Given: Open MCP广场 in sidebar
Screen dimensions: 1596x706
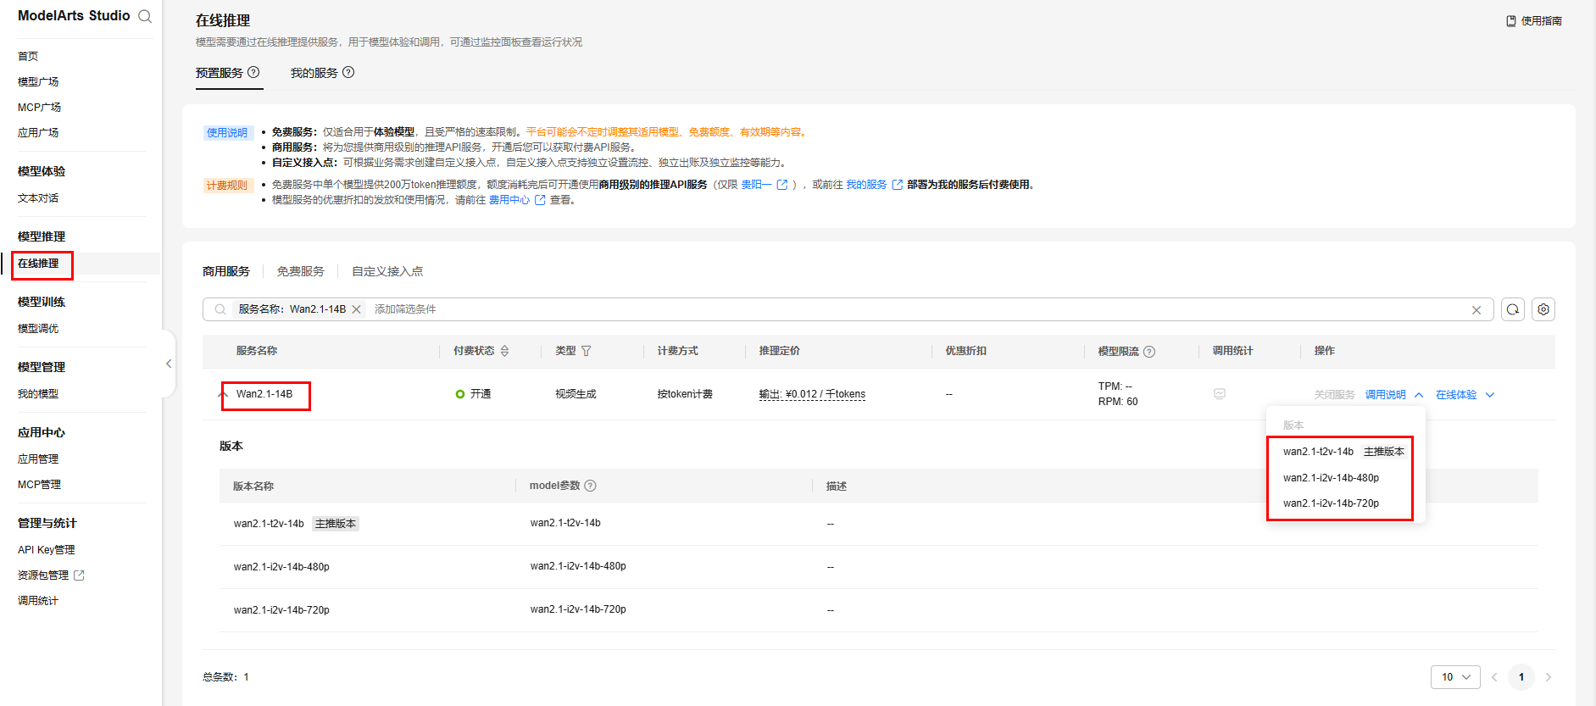Looking at the screenshot, I should point(39,108).
